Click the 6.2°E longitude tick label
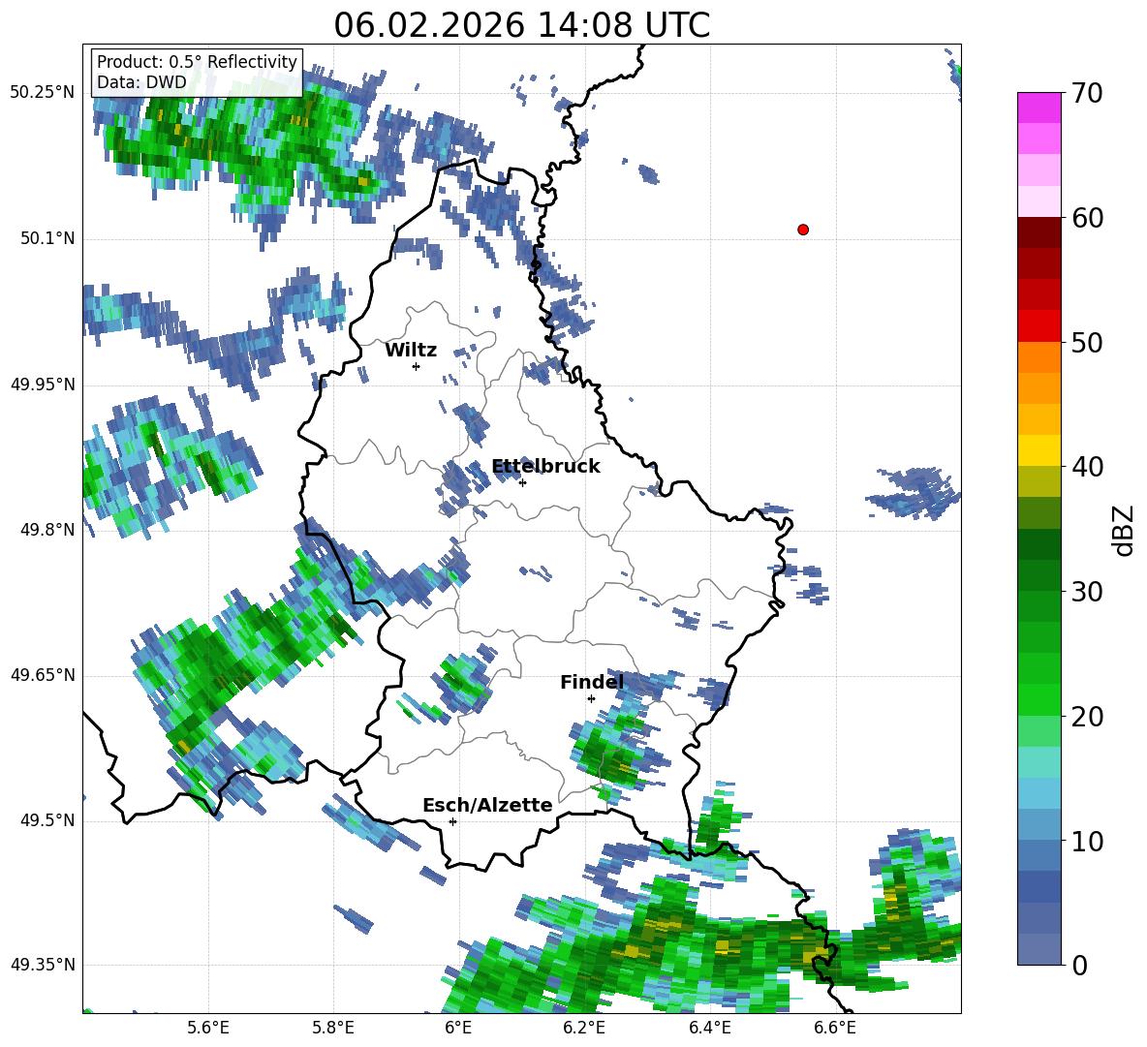Screen dimensions: 1147x1047 [584, 1029]
